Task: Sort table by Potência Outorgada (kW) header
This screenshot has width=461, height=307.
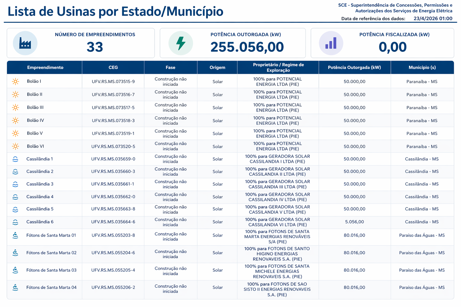Action: click(354, 67)
